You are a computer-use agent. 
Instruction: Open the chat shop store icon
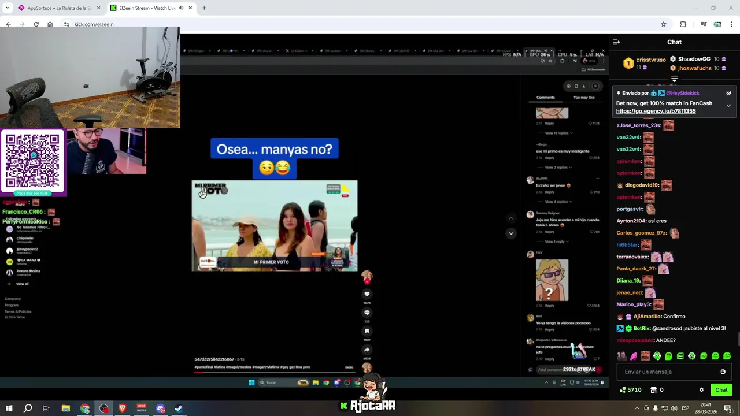coord(653,390)
